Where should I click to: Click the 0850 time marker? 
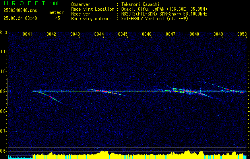pyautogui.click(x=242, y=34)
